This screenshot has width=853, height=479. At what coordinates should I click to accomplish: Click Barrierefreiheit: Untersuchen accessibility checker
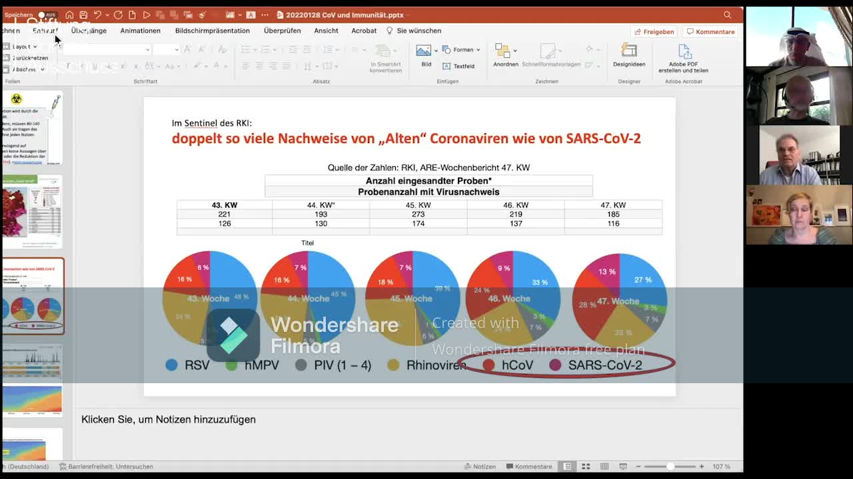(106, 466)
